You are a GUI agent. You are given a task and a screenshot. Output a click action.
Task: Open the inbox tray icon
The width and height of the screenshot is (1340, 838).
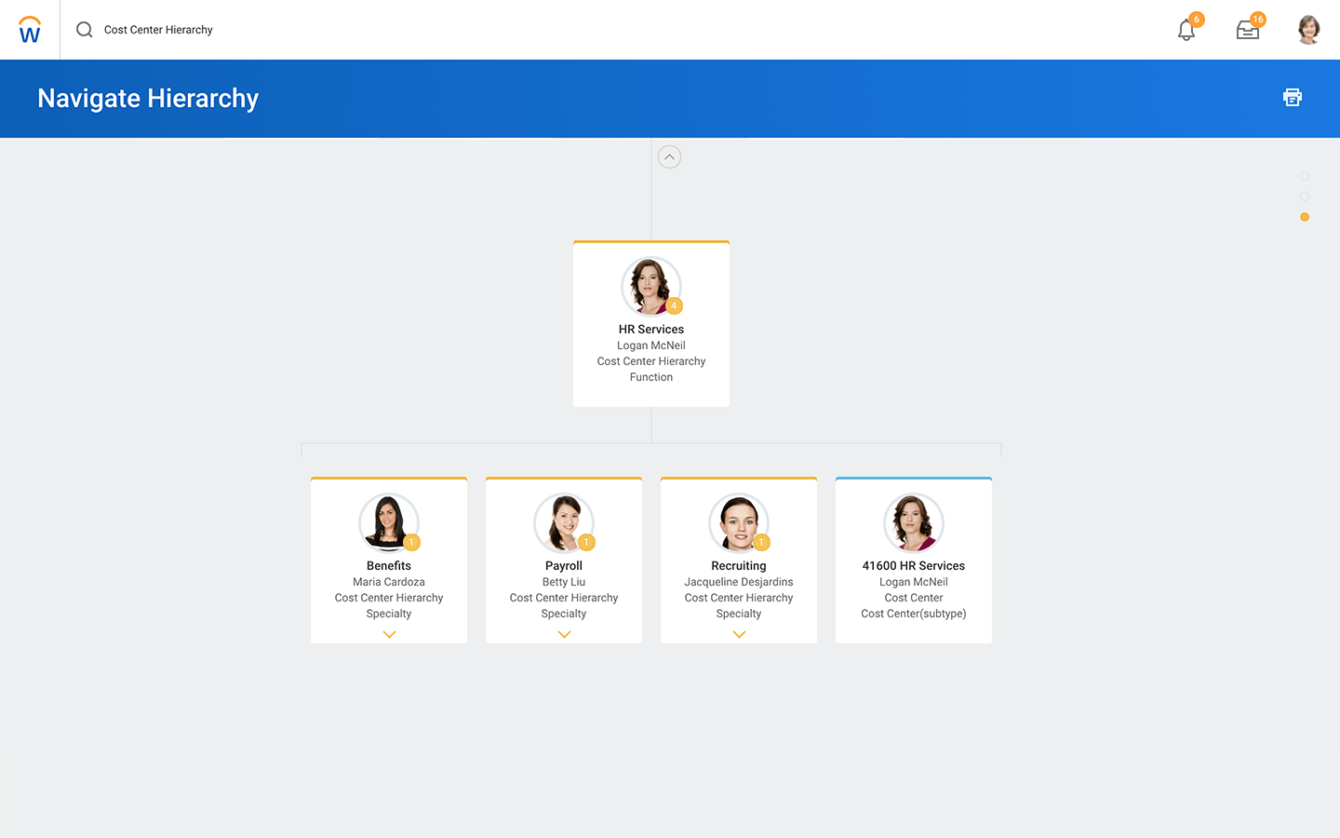point(1248,30)
